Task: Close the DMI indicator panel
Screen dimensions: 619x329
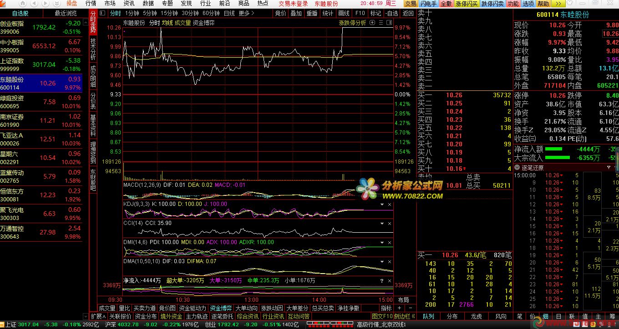Action: click(x=390, y=243)
